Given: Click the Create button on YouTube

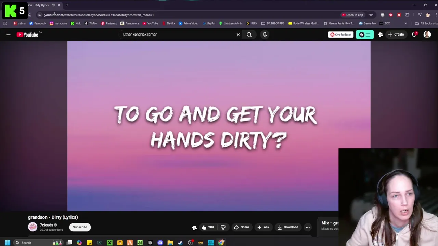Looking at the screenshot, I should [x=396, y=35].
